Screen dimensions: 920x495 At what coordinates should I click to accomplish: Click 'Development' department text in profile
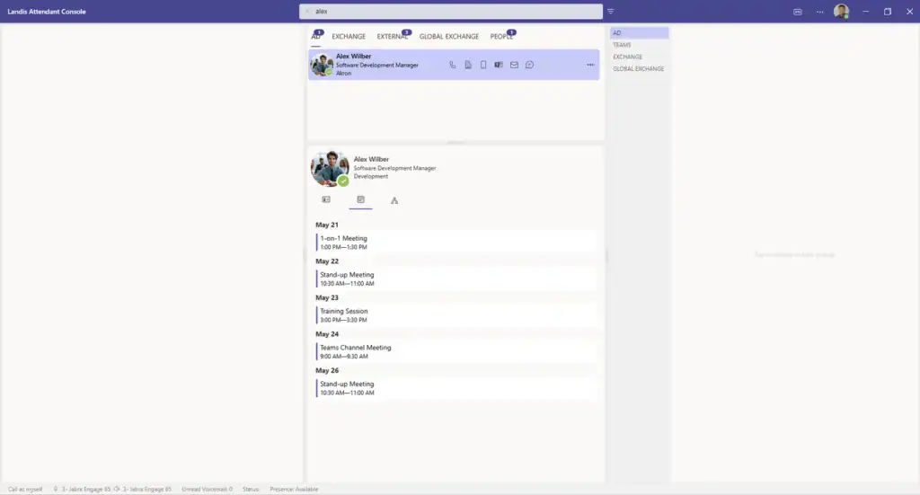tap(371, 177)
